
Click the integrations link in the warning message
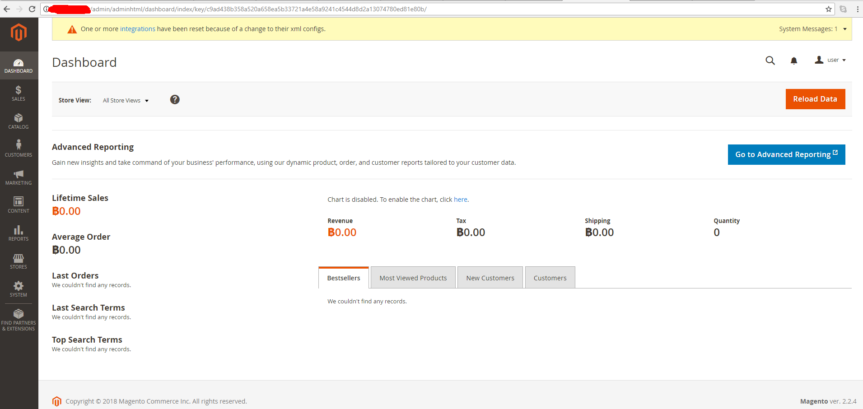click(x=137, y=28)
